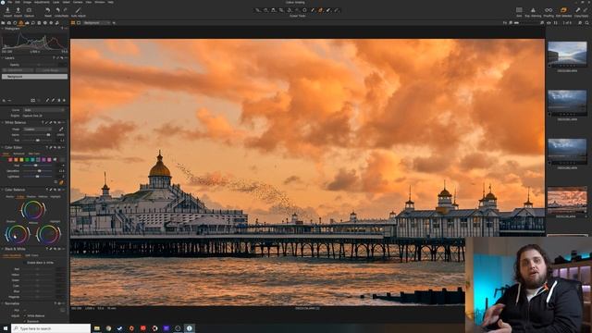Screen dimensions: 592x333
Task: Click the Export toolbar icon
Action: pos(18,10)
